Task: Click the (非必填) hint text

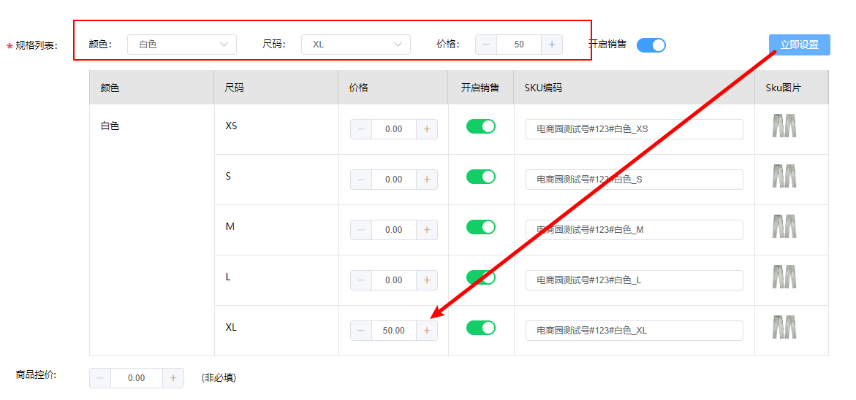Action: 219,377
